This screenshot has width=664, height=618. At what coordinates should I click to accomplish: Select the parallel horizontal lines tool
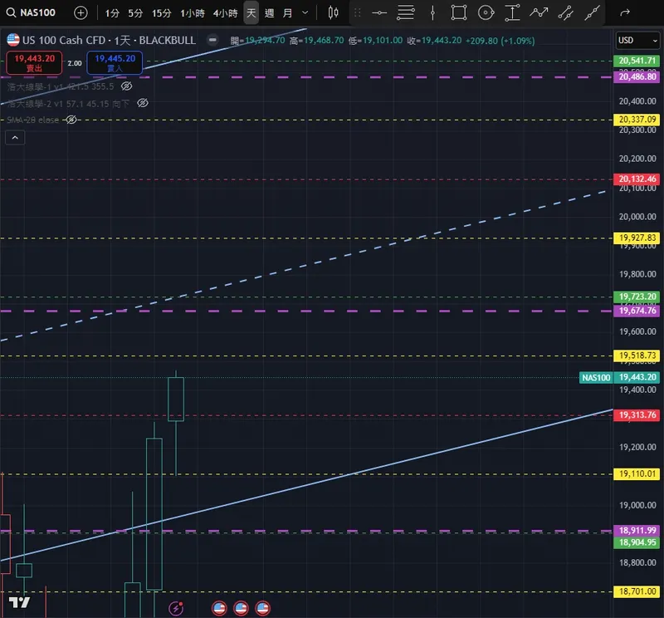(x=405, y=12)
